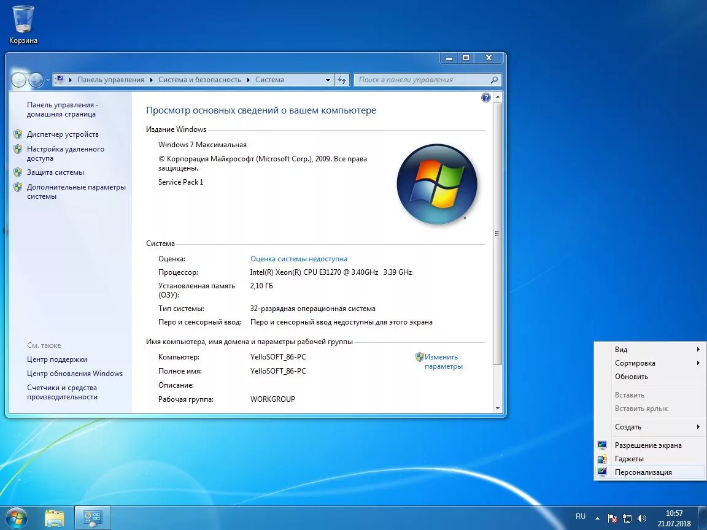Go to Панель управления breadcrumb
707x530 pixels.
pyautogui.click(x=110, y=80)
